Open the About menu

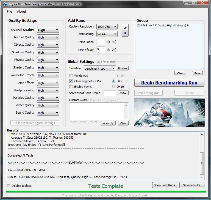pyautogui.click(x=21, y=12)
